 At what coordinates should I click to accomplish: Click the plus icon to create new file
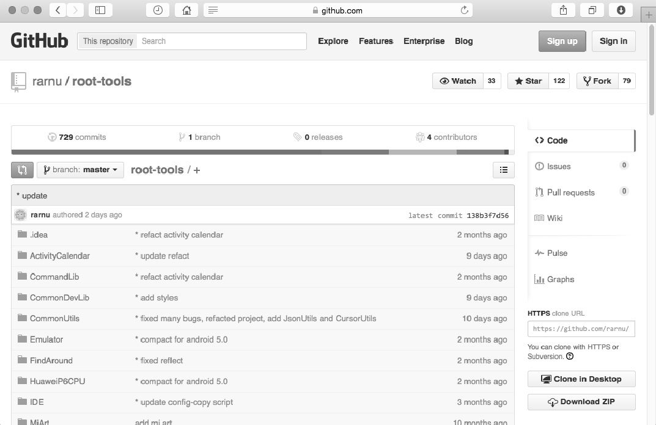click(x=197, y=170)
